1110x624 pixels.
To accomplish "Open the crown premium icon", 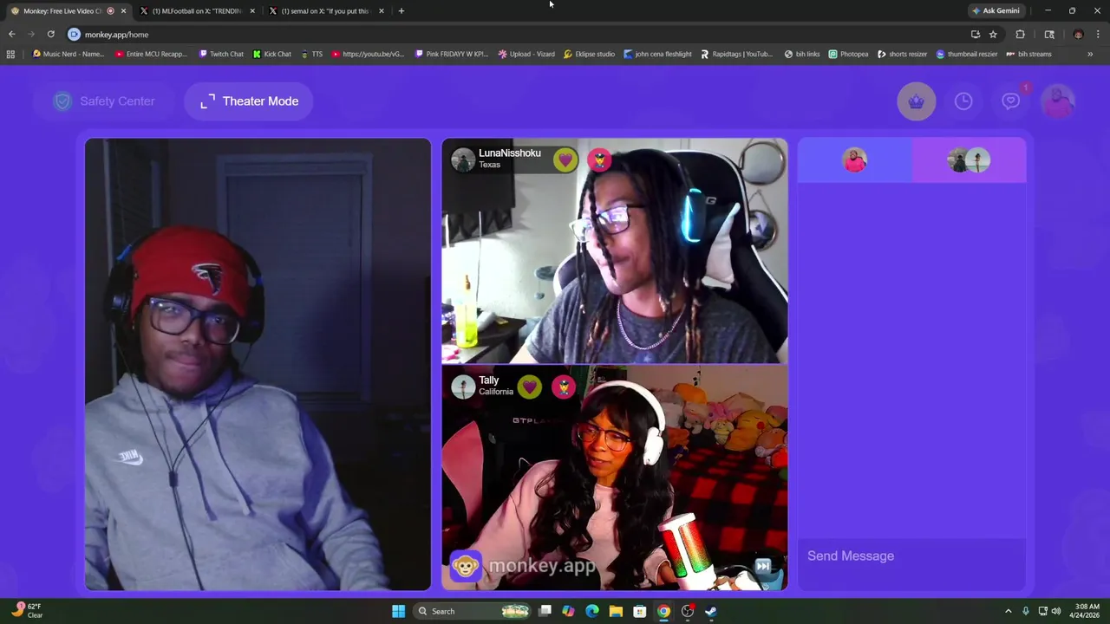I will [917, 101].
